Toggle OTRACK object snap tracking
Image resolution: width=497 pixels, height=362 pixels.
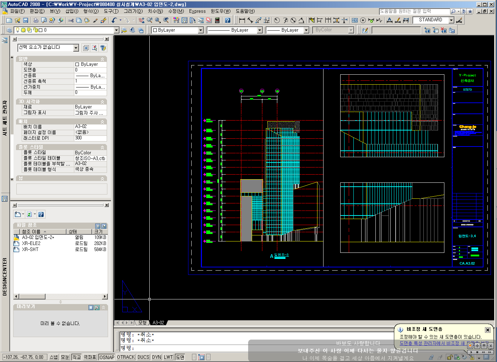tap(126, 357)
